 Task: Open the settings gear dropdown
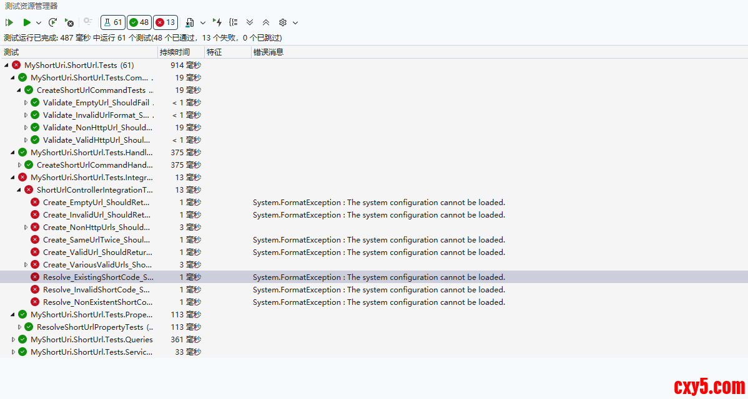(283, 22)
